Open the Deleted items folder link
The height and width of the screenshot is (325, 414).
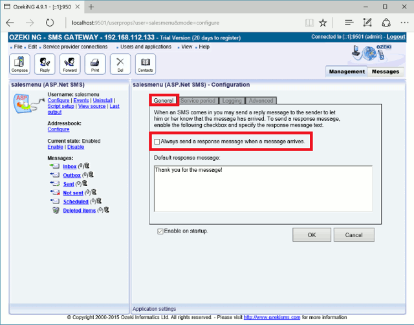[79, 211]
